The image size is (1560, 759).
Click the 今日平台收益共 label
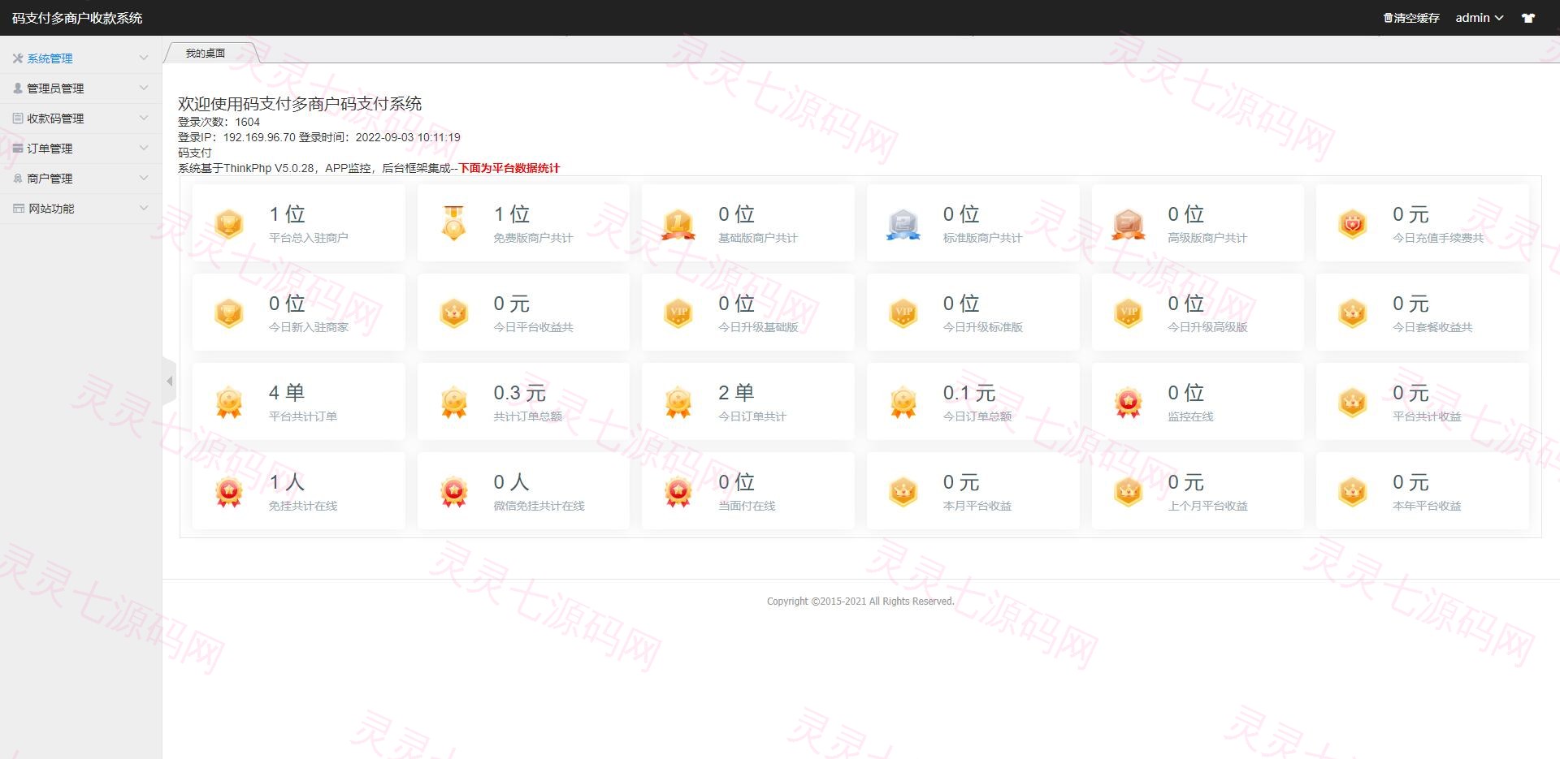coord(533,327)
